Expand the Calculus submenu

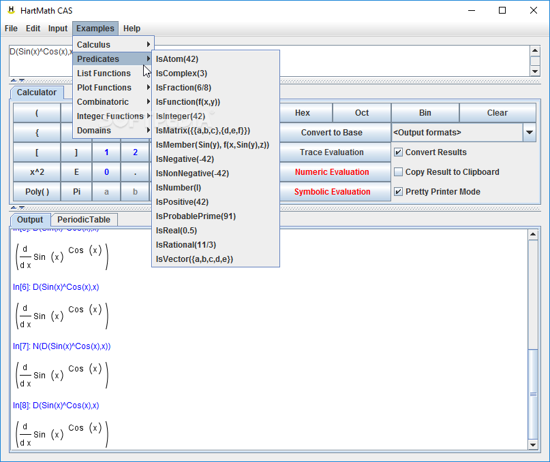pyautogui.click(x=113, y=44)
